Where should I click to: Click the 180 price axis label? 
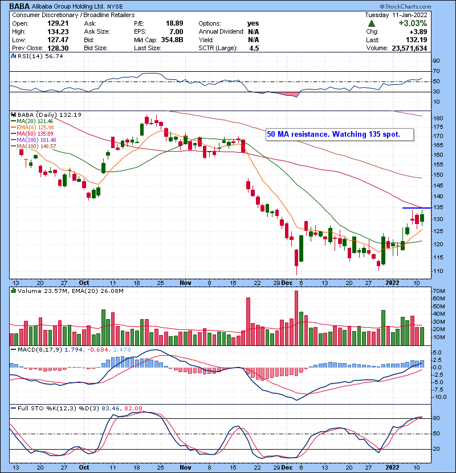pos(438,119)
